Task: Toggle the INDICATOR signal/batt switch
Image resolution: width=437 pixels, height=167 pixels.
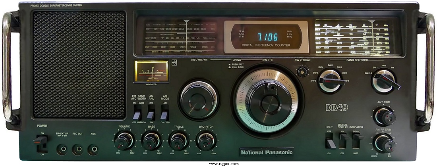Action: point(357,141)
